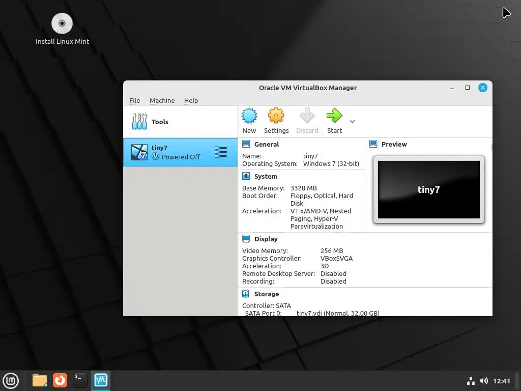
Task: Open the General section header link
Action: [x=267, y=144]
